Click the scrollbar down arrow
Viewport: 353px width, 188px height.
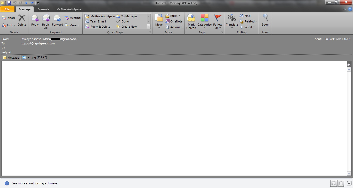point(349,173)
